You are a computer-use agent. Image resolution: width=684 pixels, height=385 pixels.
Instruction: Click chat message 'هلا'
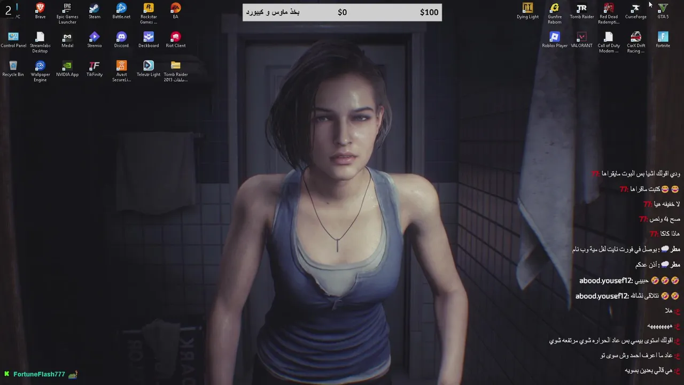click(x=672, y=311)
